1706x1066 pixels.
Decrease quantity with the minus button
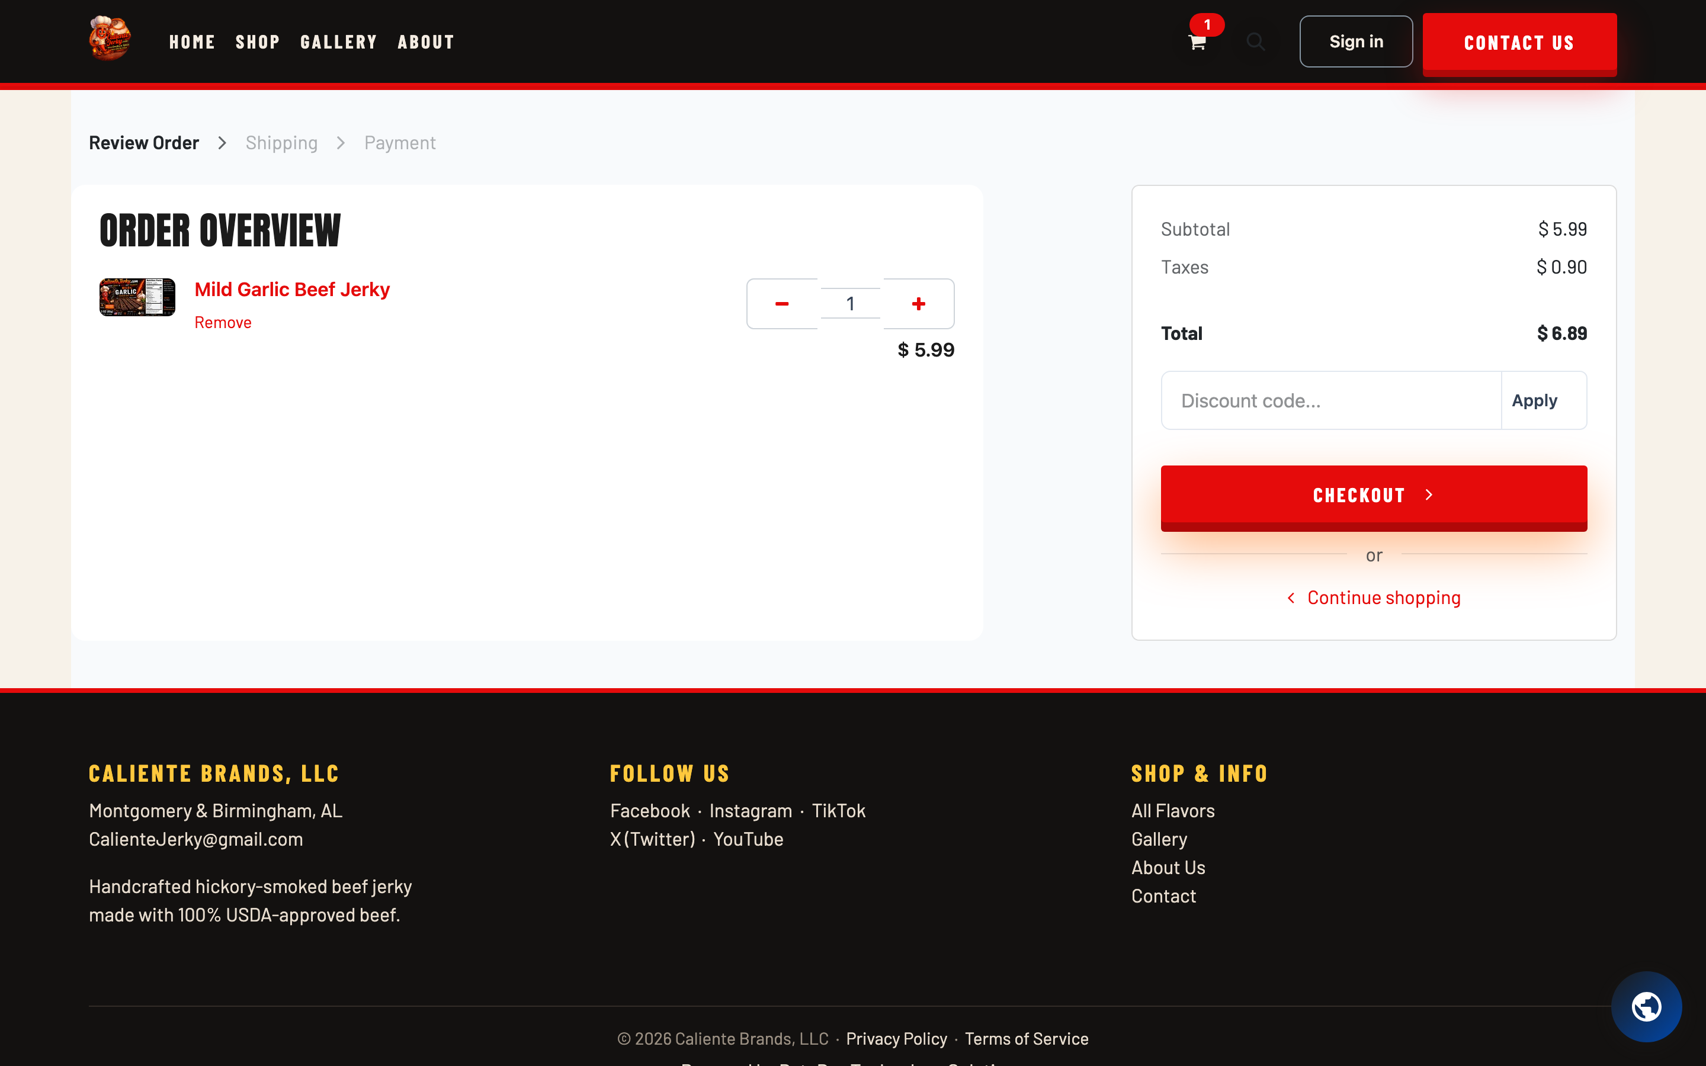(x=782, y=304)
